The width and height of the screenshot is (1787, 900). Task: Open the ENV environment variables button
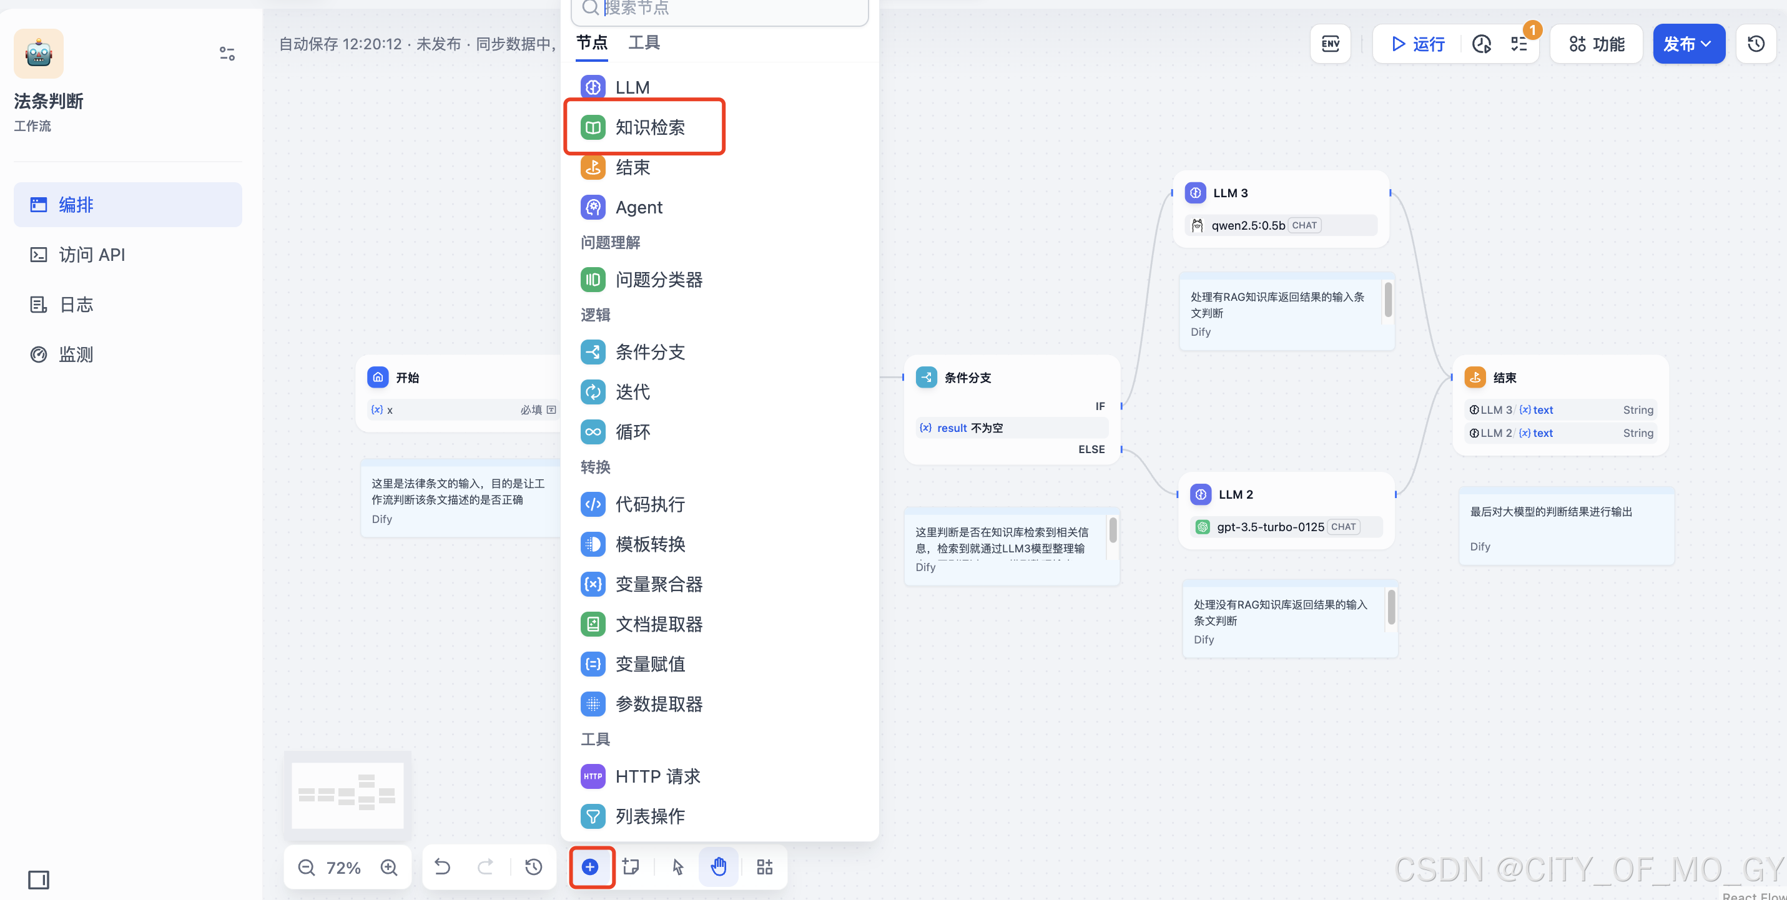(1330, 44)
